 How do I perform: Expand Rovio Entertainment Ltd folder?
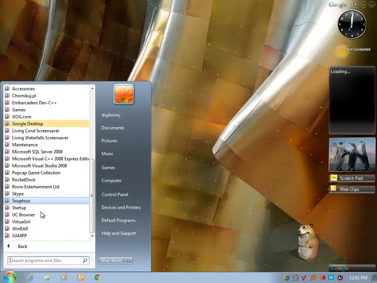pos(46,186)
